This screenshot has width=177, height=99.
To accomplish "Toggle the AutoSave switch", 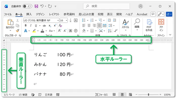I will point(27,6).
